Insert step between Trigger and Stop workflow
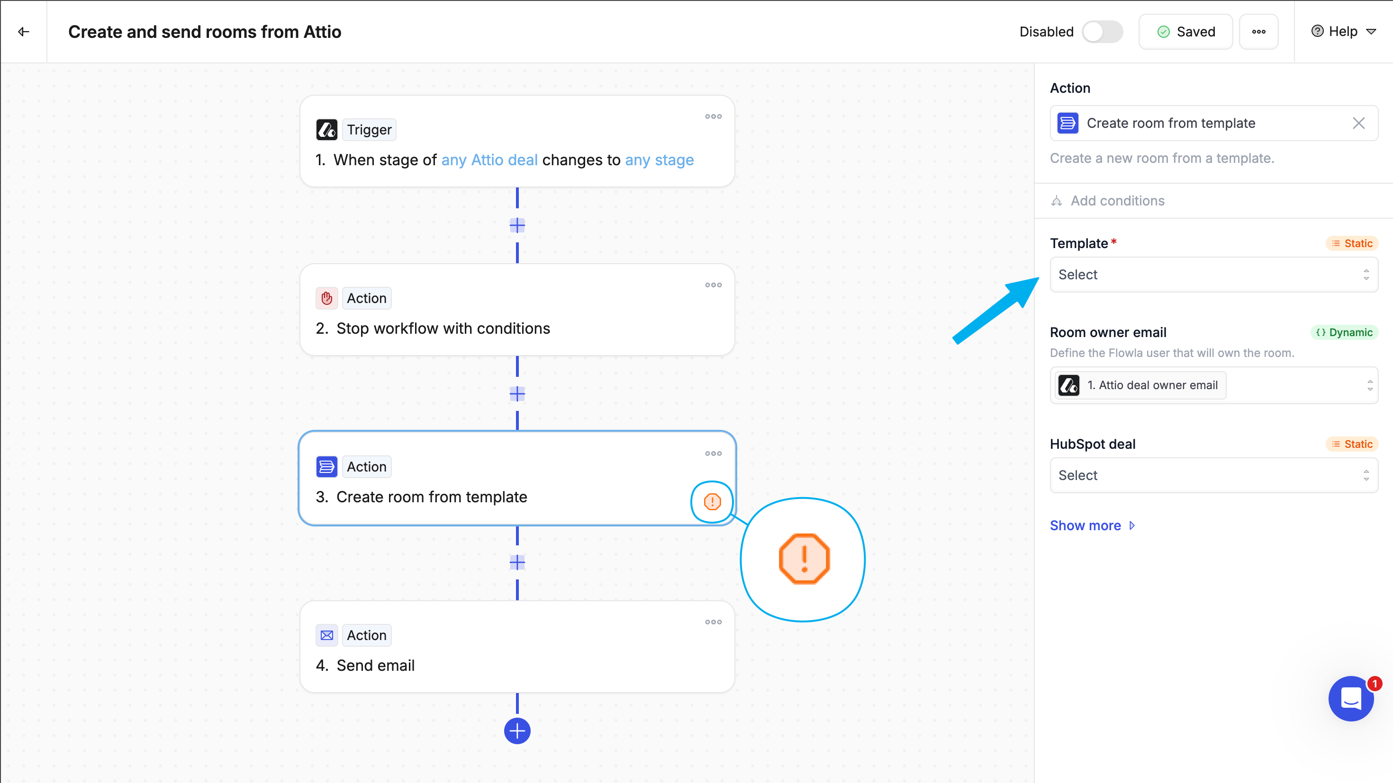The height and width of the screenshot is (783, 1393). (x=517, y=225)
